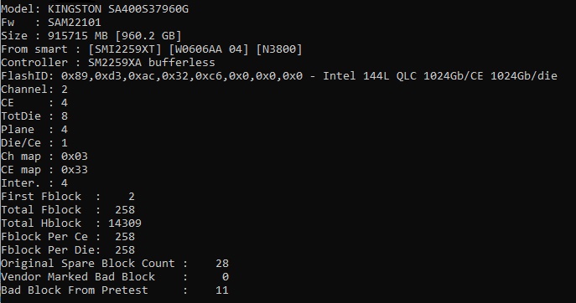Click Total Hblock value 14309
Image resolution: width=576 pixels, height=303 pixels.
(125, 223)
